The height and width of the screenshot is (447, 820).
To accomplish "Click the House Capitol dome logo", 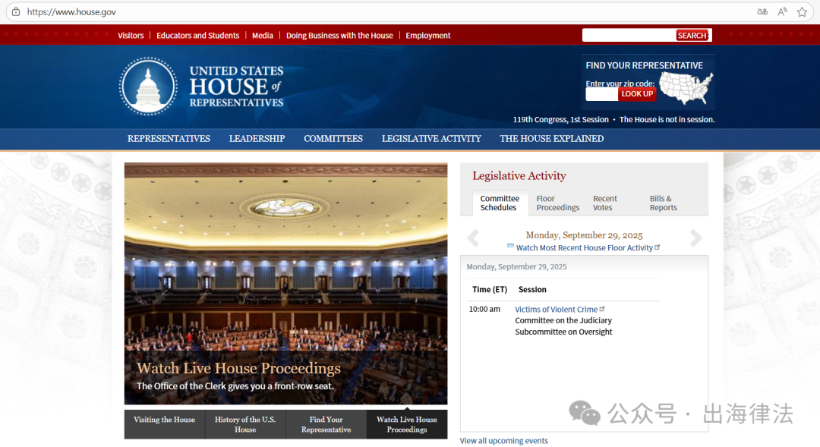I will [x=148, y=87].
